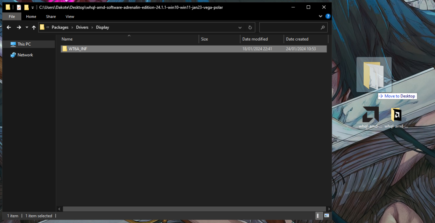The height and width of the screenshot is (223, 435).
Task: Expand the recent locations dropdown
Action: click(x=27, y=27)
